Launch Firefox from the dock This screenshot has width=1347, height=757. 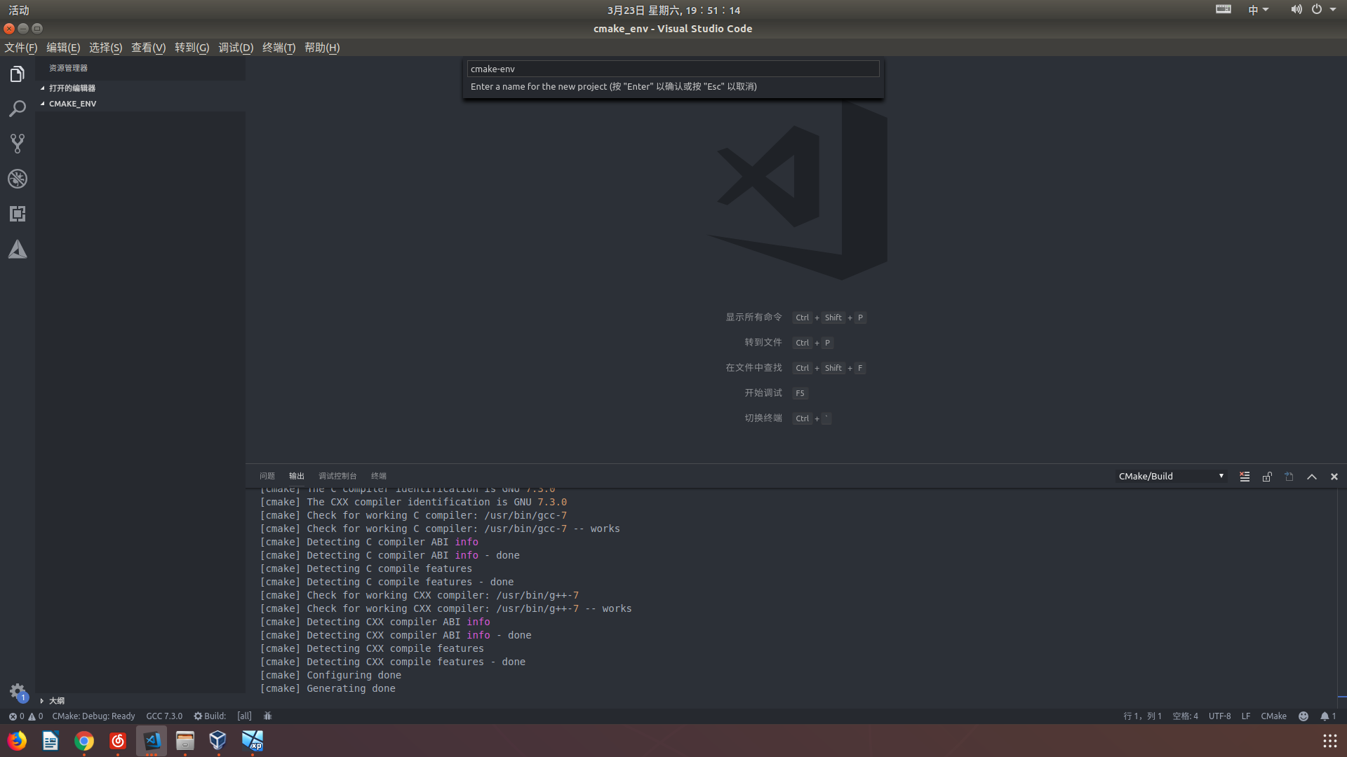pyautogui.click(x=17, y=741)
